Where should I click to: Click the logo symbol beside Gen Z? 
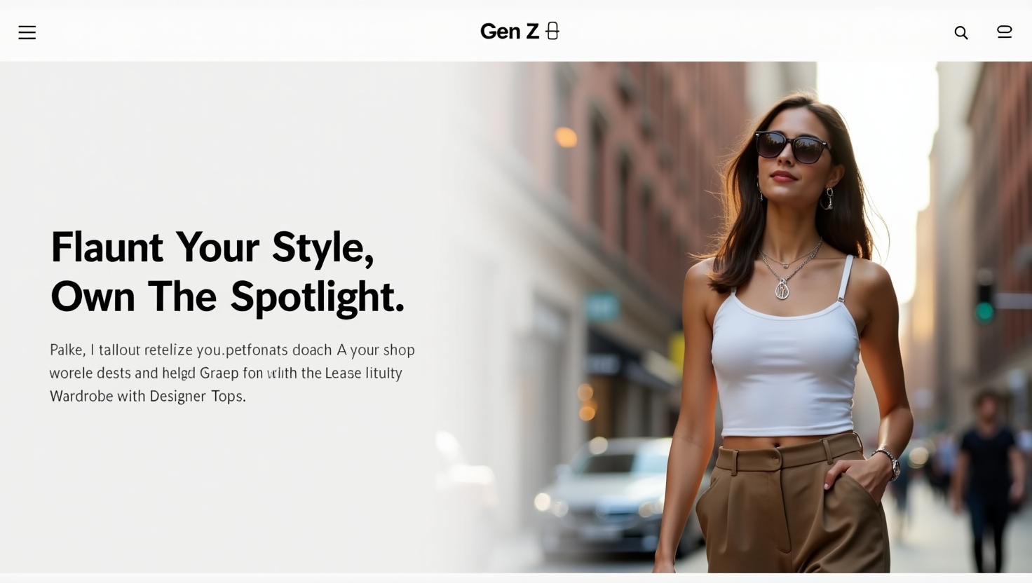552,31
